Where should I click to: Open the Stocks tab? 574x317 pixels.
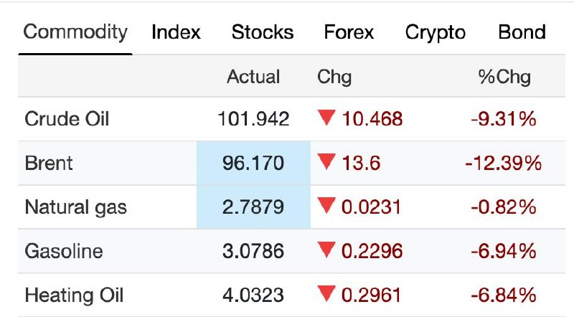click(x=263, y=32)
